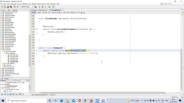Click the editor Find Selection magnifier icon

[x=53, y=13]
